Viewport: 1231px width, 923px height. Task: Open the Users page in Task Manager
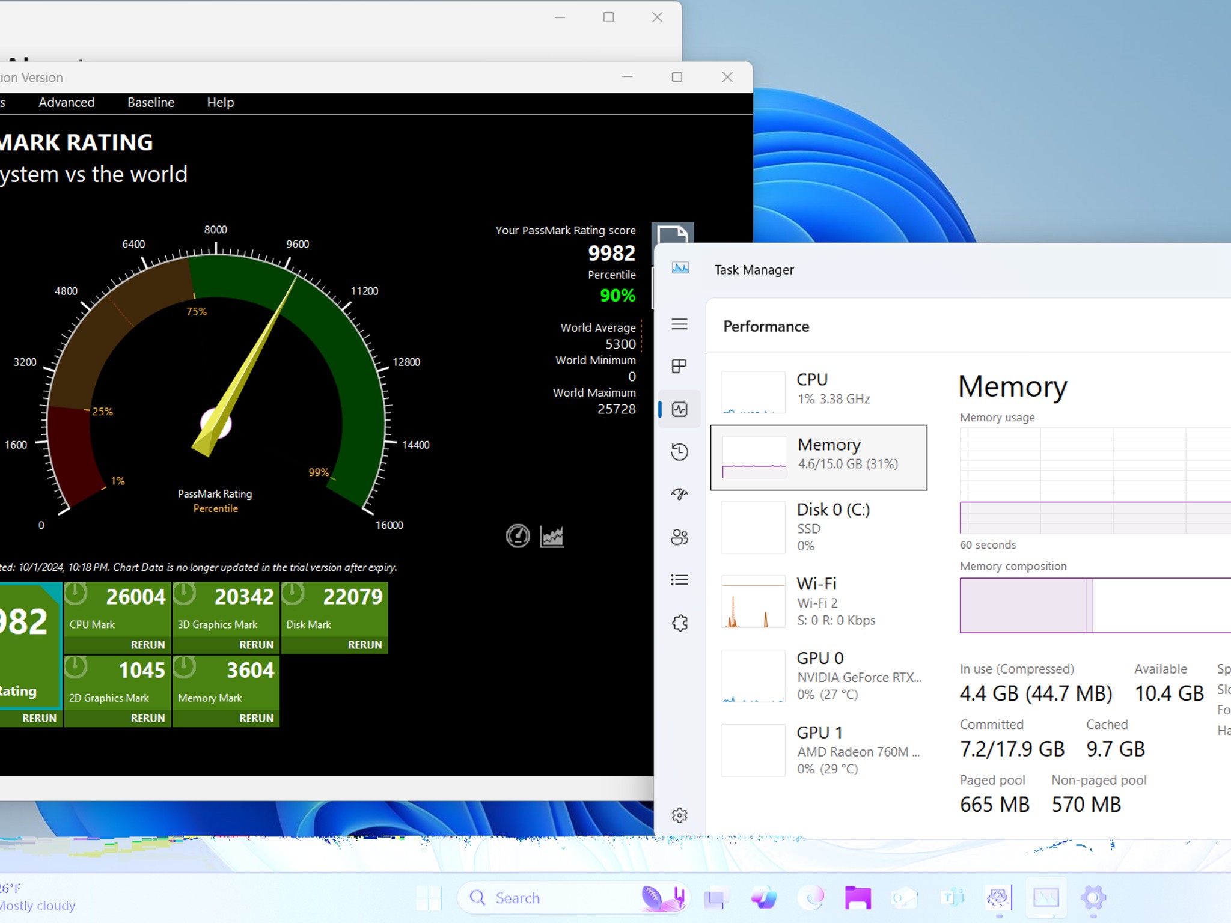(x=679, y=537)
